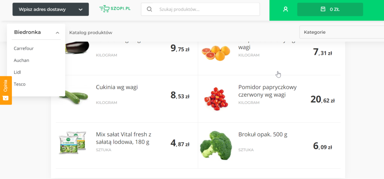The image size is (384, 179).
Task: Click the shopping bag cart icon
Action: [323, 9]
